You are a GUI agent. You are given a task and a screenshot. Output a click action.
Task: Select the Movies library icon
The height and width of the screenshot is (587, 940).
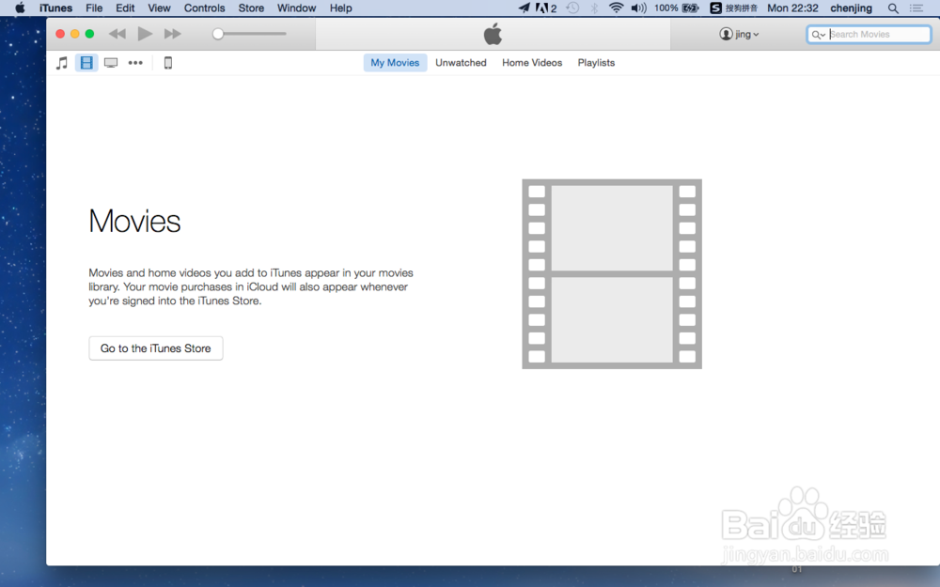coord(86,63)
